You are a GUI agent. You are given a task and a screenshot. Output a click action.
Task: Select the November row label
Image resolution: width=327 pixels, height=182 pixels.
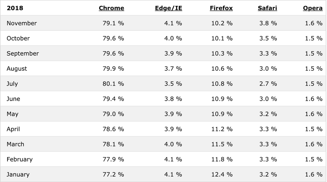(x=22, y=23)
